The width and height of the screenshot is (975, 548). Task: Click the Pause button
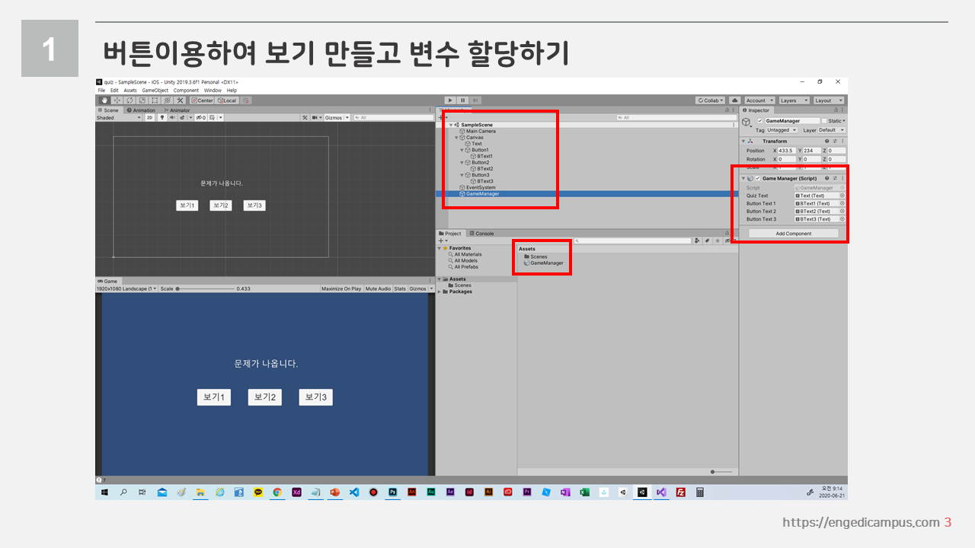462,100
